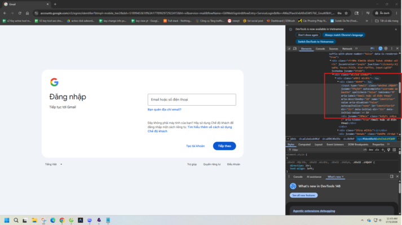Add a new style rule plus icon
Viewport: 402px width, 225px height.
383,150
